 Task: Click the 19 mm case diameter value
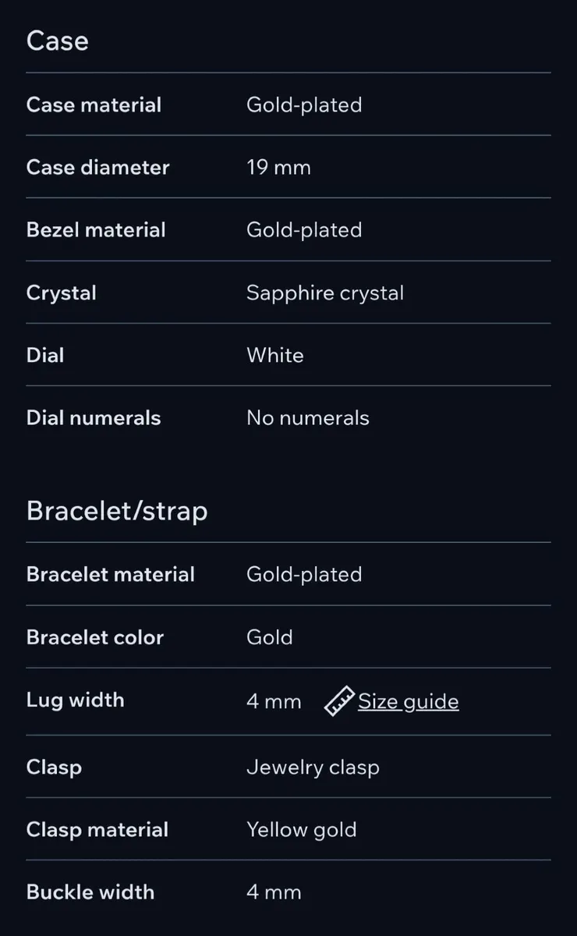pyautogui.click(x=278, y=167)
